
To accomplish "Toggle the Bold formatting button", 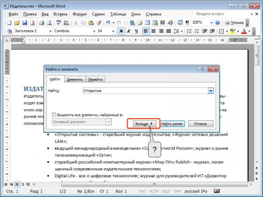I will [x=121, y=31].
